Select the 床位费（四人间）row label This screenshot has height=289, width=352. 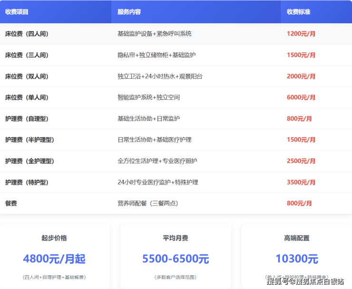(x=27, y=34)
